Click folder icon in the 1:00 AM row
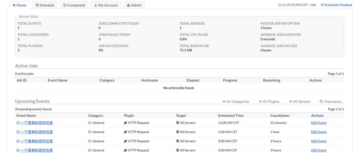This screenshot has height=153, width=360. coord(90,132)
